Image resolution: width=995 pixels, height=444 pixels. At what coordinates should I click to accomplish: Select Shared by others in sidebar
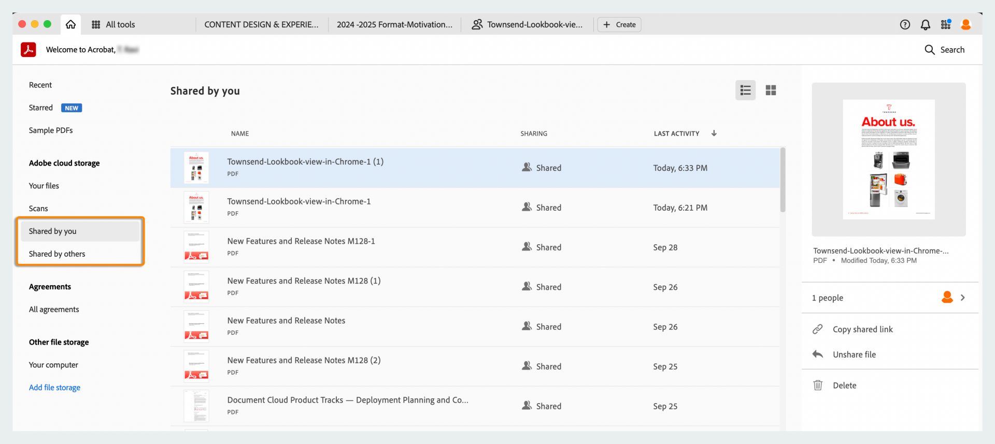point(57,254)
